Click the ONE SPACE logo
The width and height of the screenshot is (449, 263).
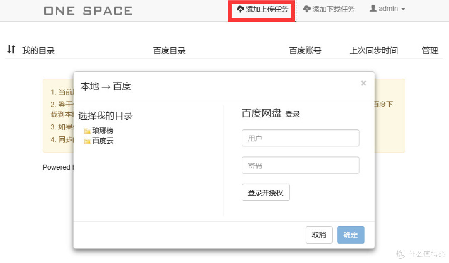click(88, 11)
